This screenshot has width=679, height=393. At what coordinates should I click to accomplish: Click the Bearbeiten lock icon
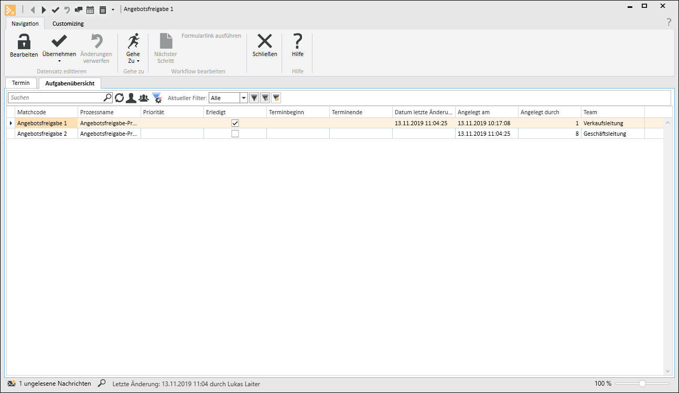coord(24,42)
